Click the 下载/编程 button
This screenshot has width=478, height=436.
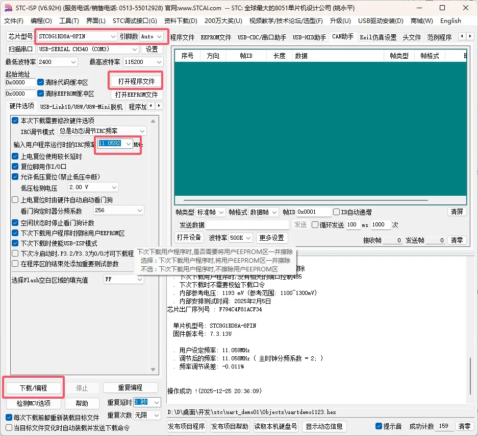pos(33,388)
